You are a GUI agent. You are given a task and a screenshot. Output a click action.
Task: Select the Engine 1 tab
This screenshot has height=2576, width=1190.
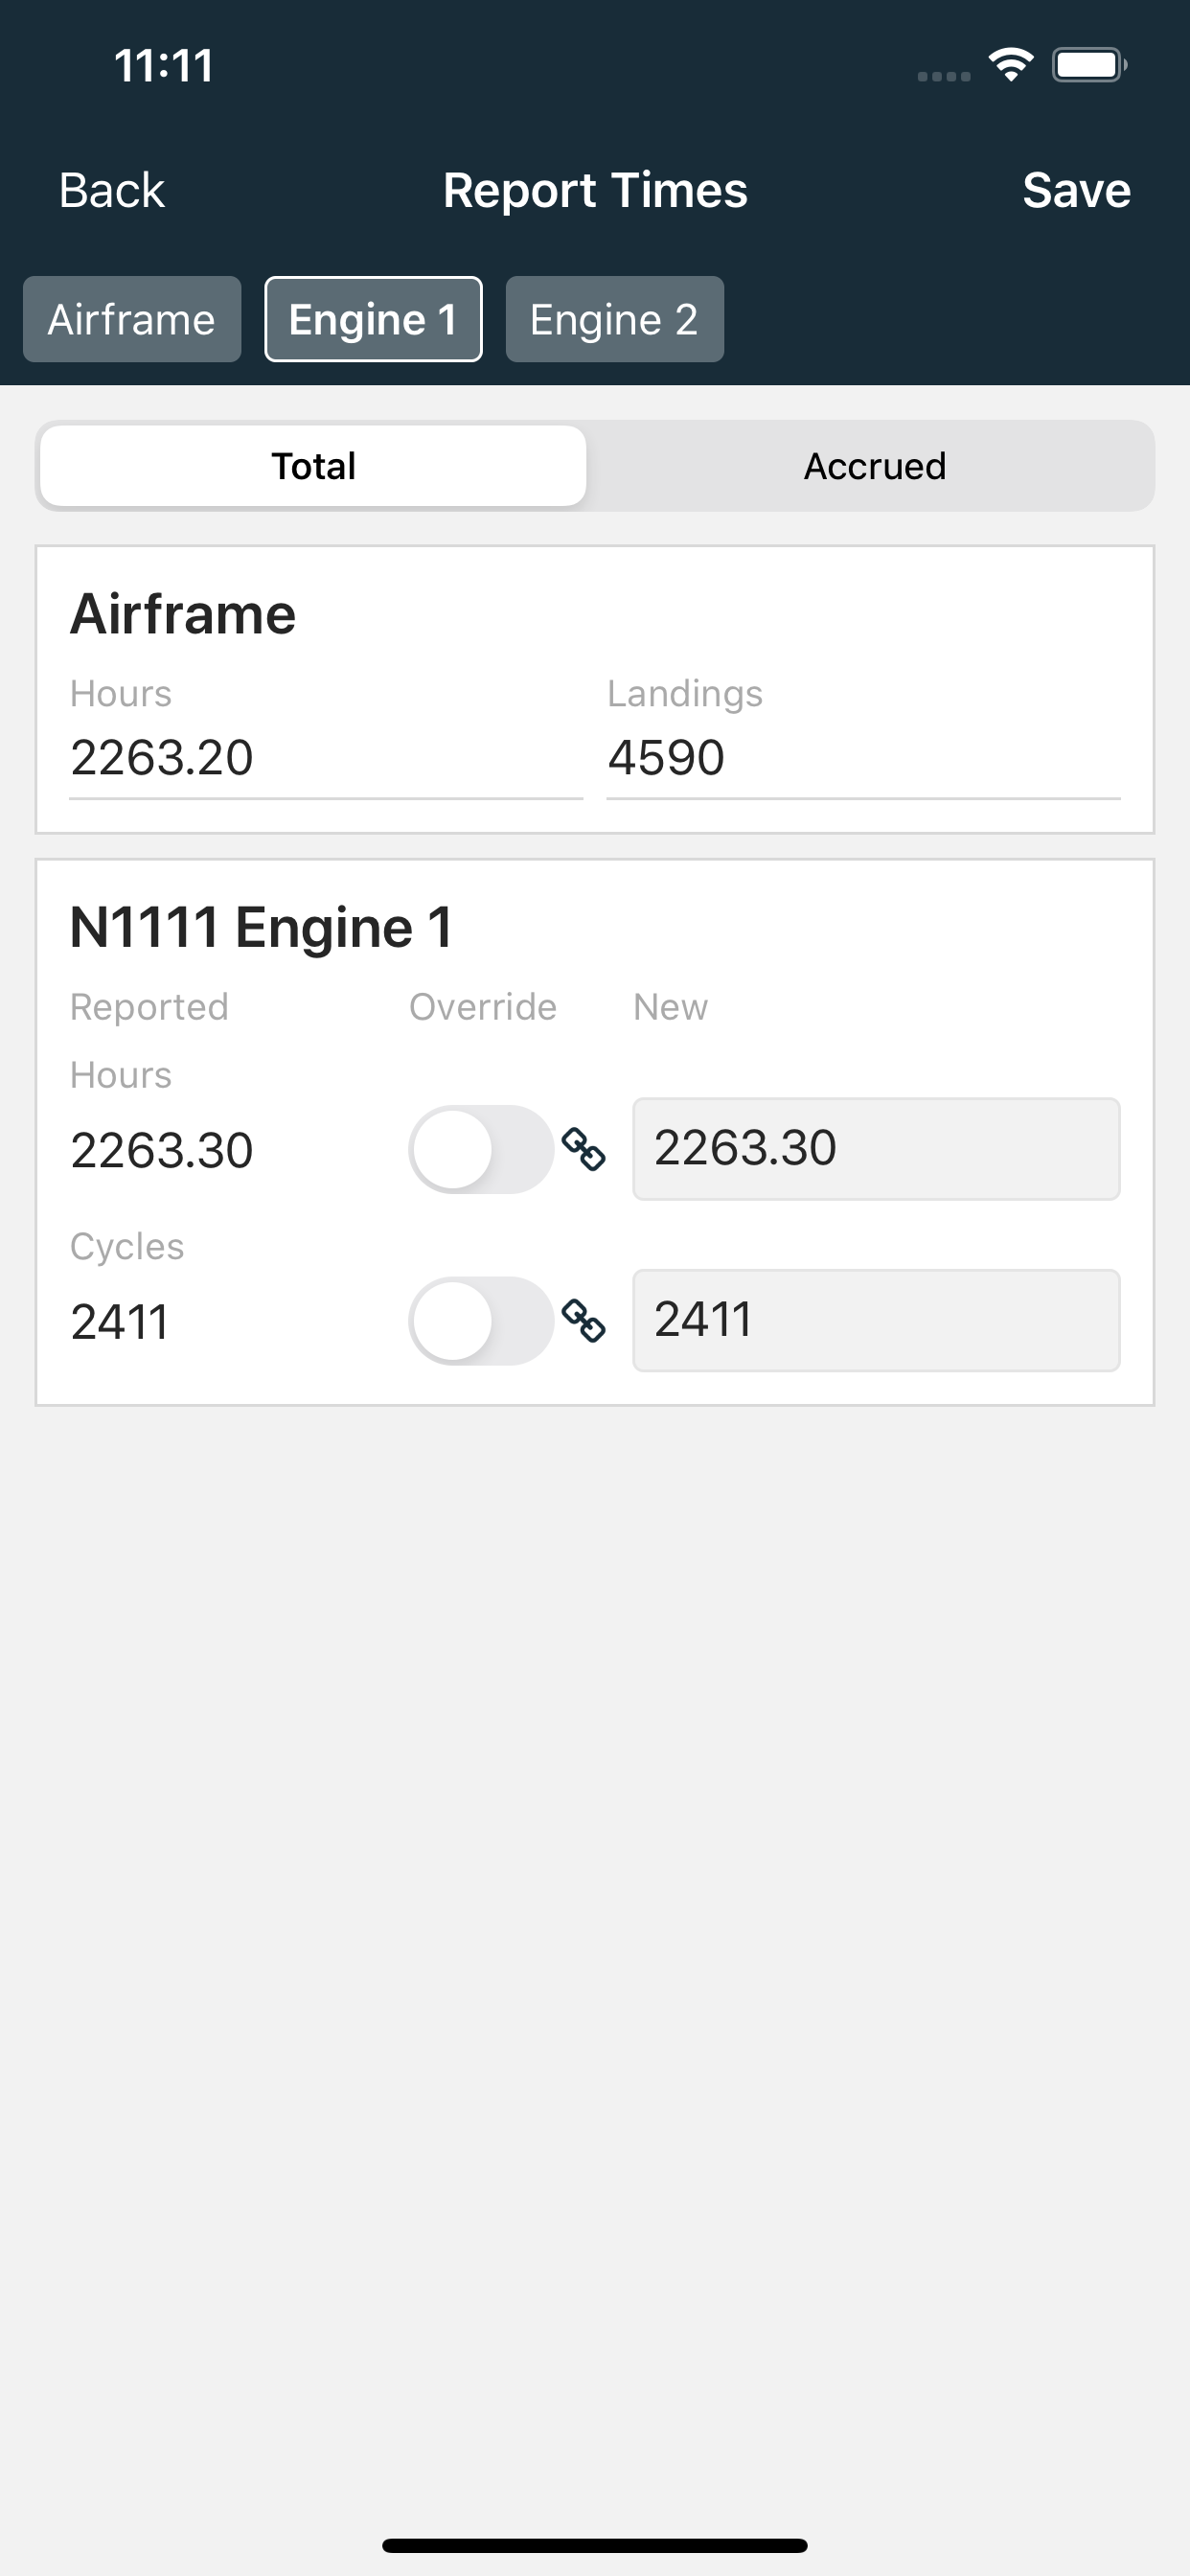pyautogui.click(x=373, y=319)
